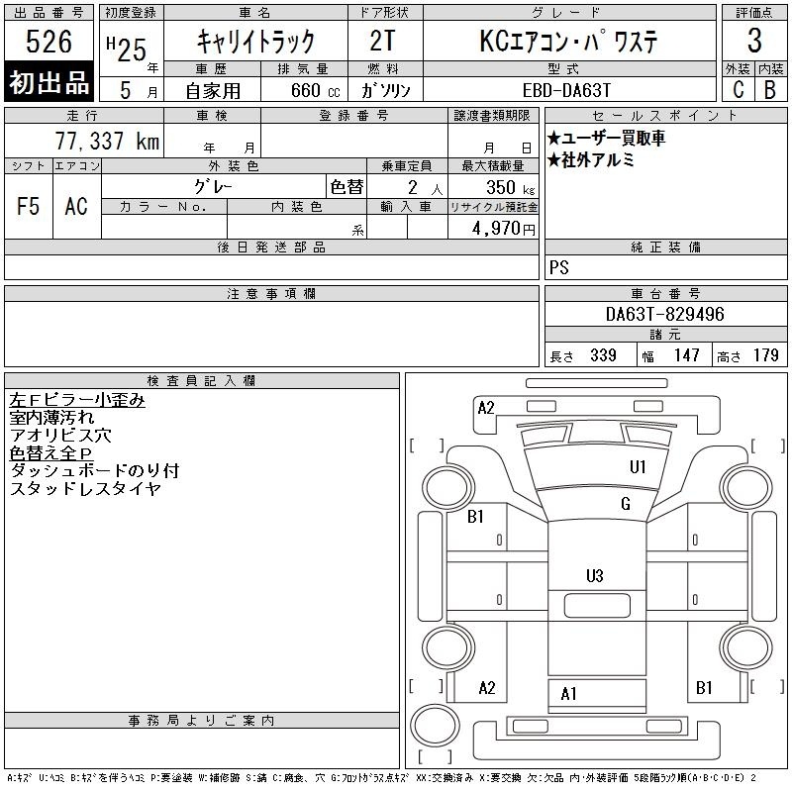Click the F5 shift type cell
This screenshot has width=792, height=792.
point(28,206)
